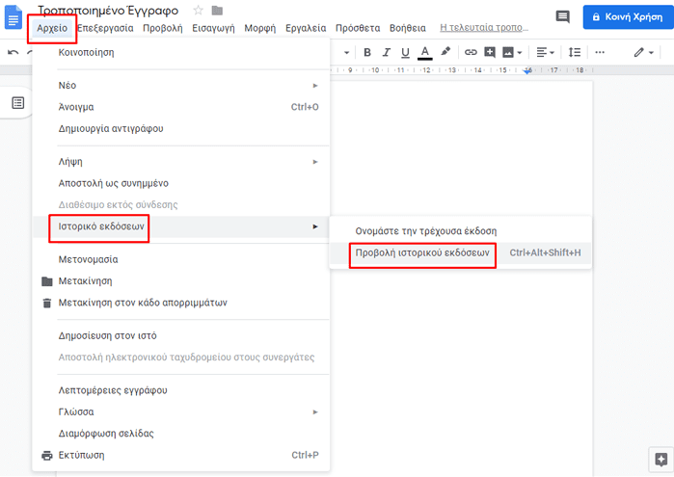The image size is (674, 477).
Task: Click the line spacing icon
Action: point(575,52)
